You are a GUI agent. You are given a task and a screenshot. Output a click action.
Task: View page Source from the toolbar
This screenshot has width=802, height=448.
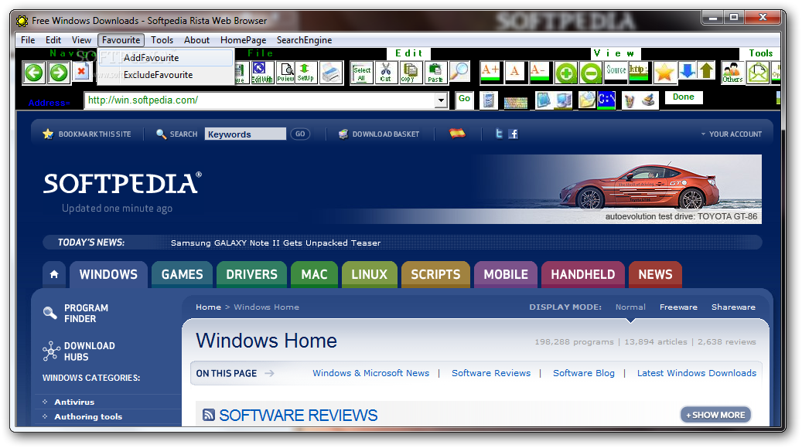[616, 72]
